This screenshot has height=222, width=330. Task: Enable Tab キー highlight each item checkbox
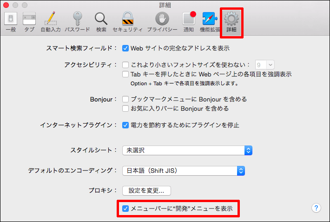click(x=125, y=74)
